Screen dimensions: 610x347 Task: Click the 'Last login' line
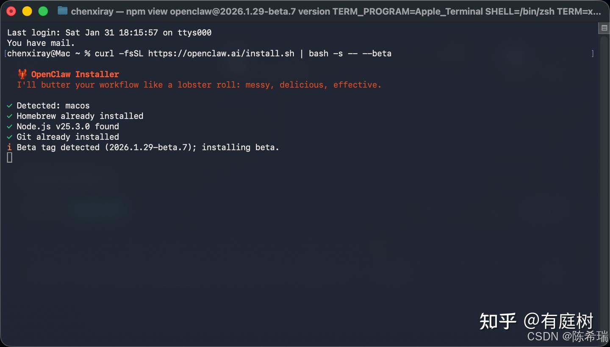pyautogui.click(x=109, y=33)
